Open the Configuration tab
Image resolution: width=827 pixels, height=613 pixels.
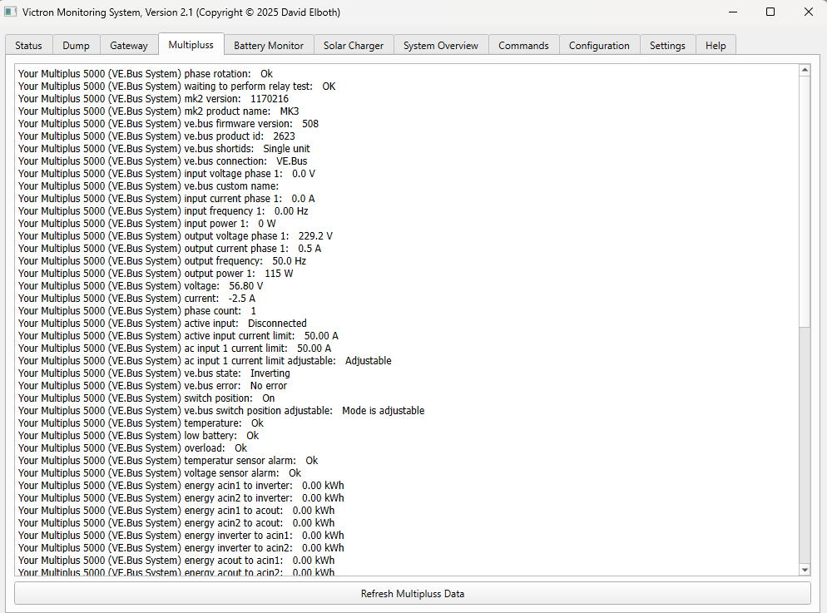point(599,45)
